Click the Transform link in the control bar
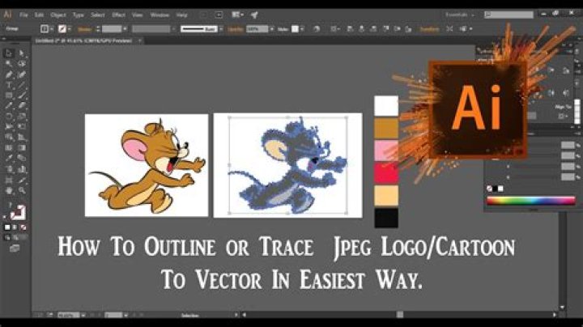The height and width of the screenshot is (327, 583). [x=429, y=29]
